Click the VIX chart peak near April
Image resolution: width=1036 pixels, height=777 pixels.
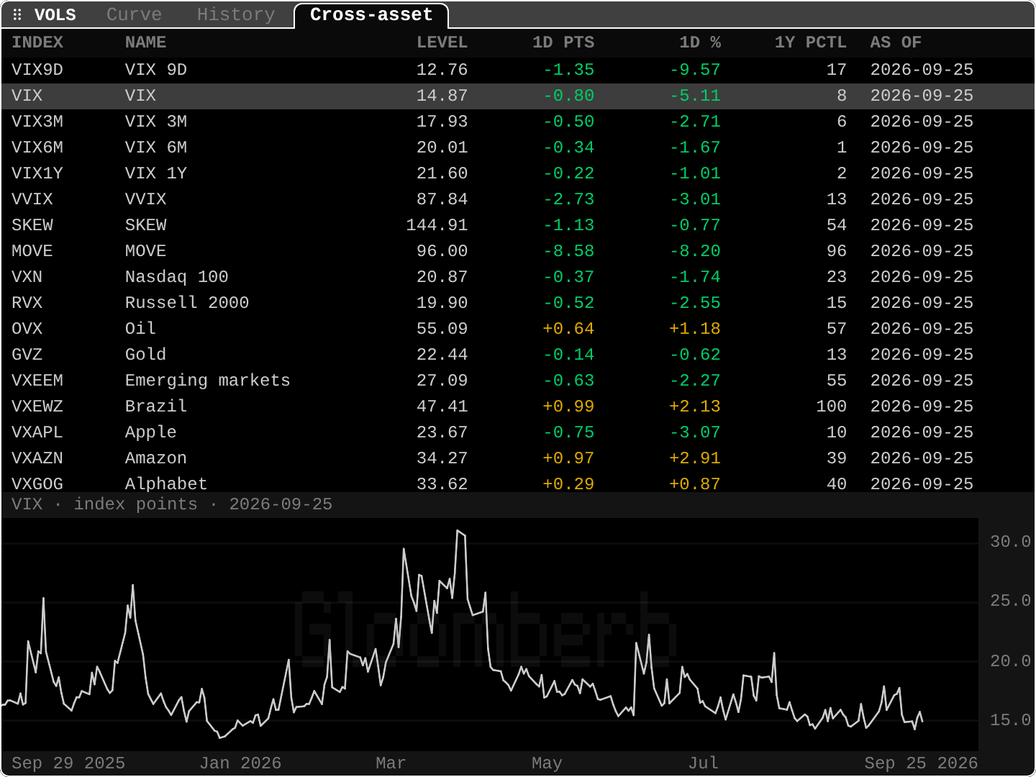458,531
